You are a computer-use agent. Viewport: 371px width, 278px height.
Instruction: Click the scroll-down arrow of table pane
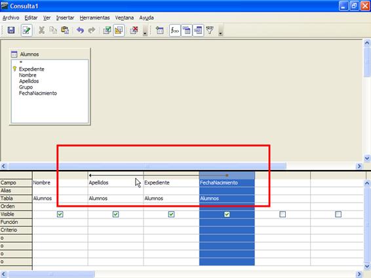(367, 158)
